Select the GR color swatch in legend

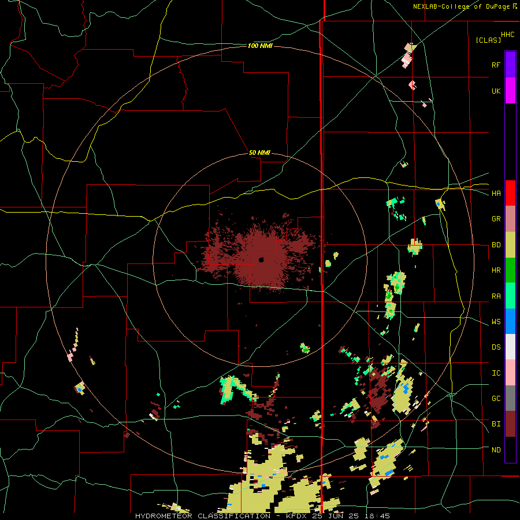click(510, 219)
